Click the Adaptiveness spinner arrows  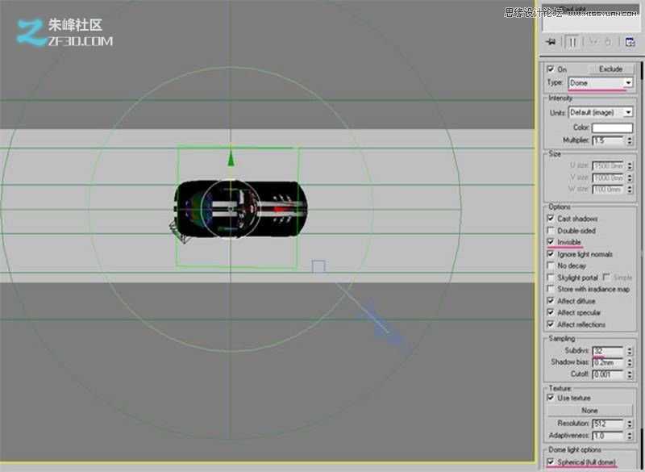pos(630,436)
